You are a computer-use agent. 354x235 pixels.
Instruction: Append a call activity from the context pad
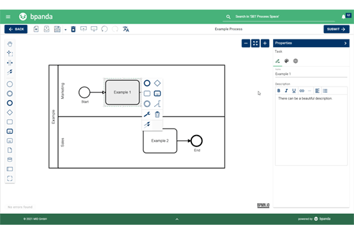pyautogui.click(x=158, y=93)
